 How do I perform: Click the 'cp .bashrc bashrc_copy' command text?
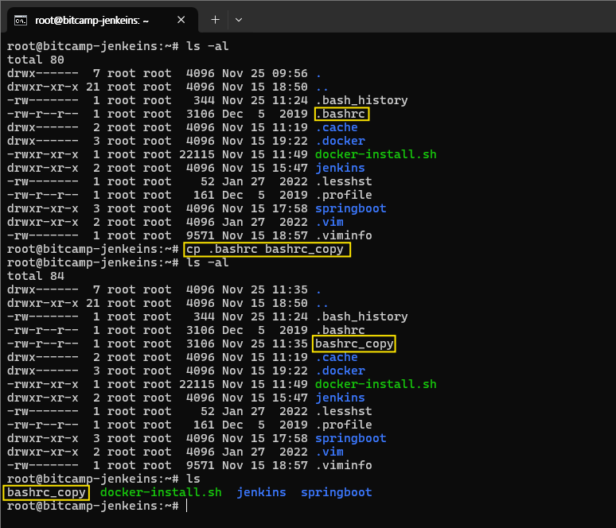[265, 249]
